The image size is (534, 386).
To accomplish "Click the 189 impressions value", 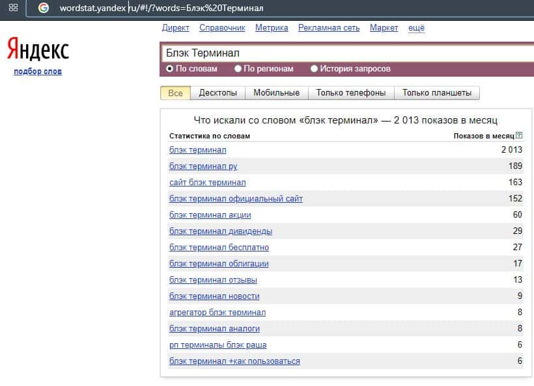I will coord(515,166).
